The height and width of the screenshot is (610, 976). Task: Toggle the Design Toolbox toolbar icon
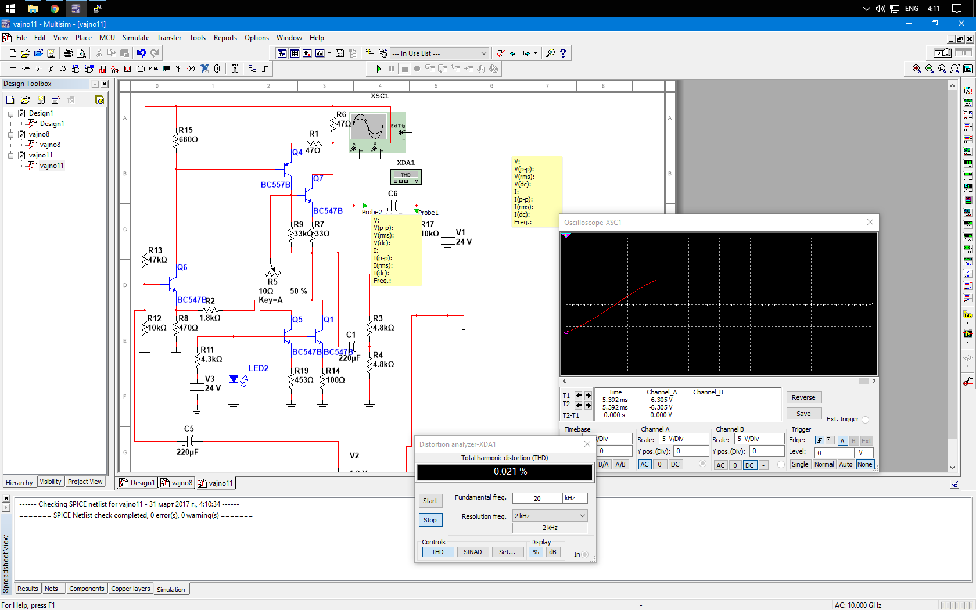[x=282, y=53]
